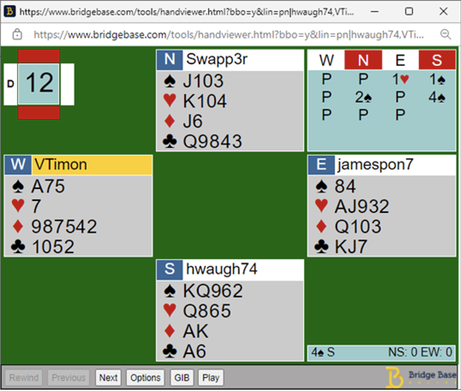Screen dimensions: 461x391
Task: Click the dealer D marker beside board number
Action: pos(10,84)
